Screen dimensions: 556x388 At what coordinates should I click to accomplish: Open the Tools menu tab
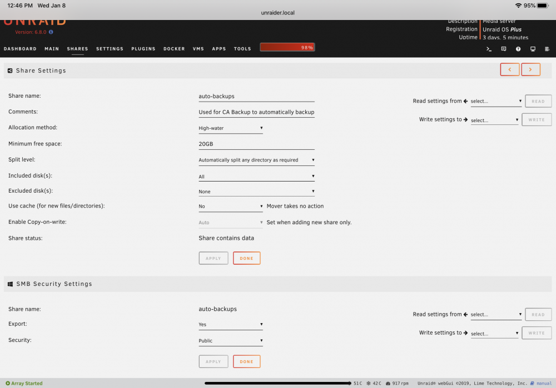click(242, 49)
